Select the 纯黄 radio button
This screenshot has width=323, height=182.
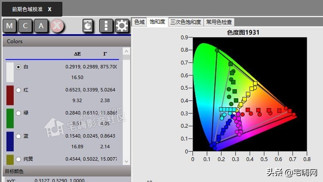click(x=18, y=159)
